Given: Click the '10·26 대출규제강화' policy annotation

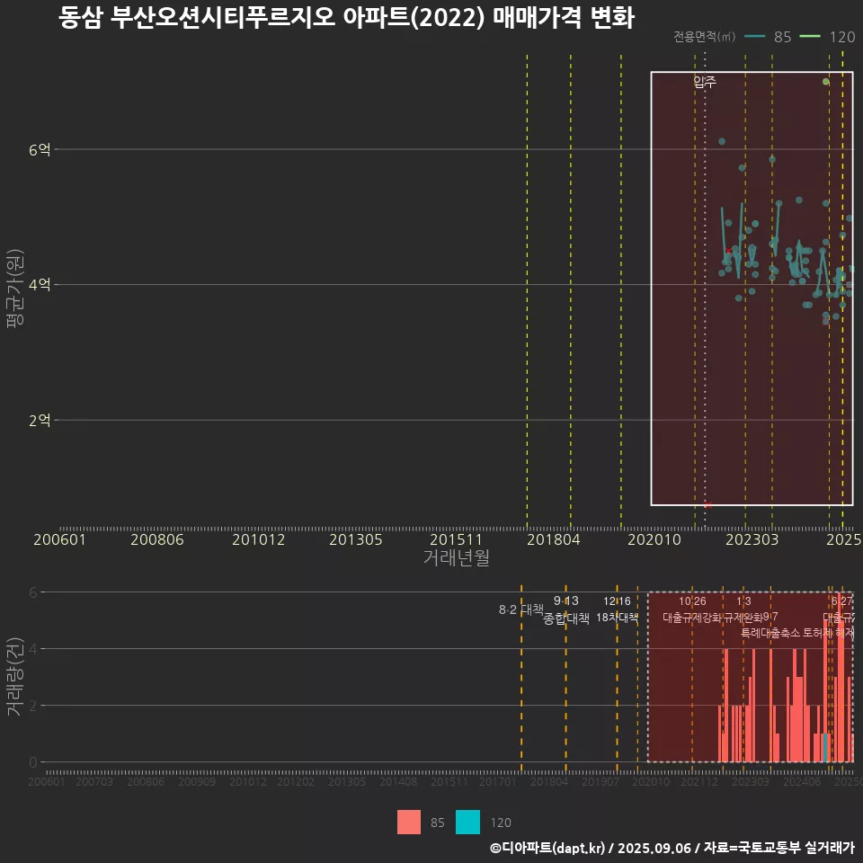Looking at the screenshot, I should point(692,609).
